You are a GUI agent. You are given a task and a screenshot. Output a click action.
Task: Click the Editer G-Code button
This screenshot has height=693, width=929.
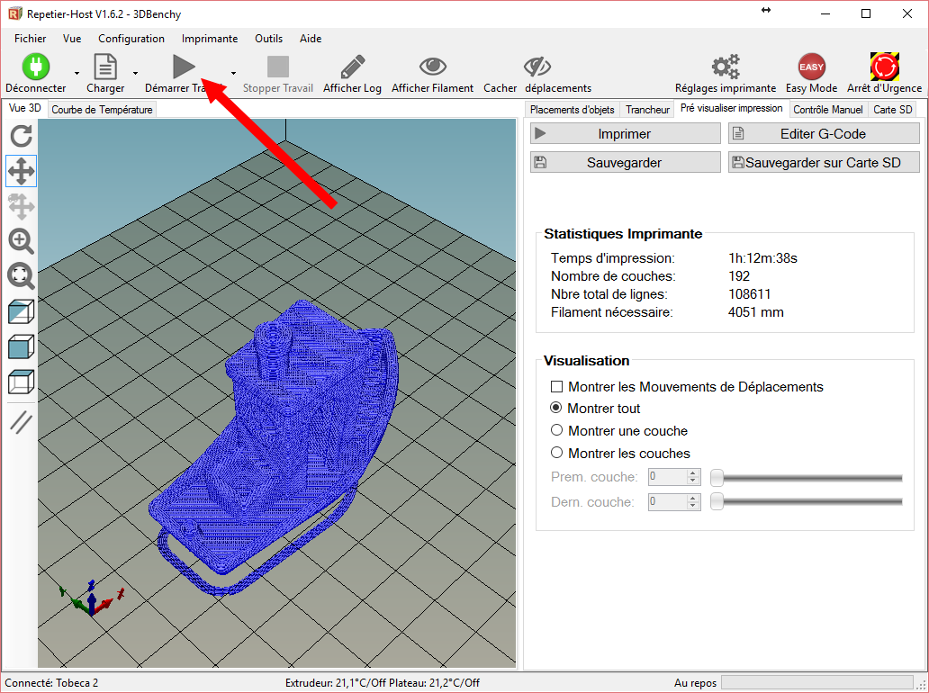click(824, 133)
